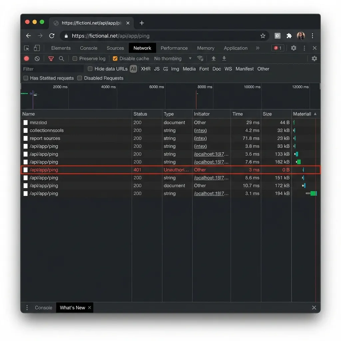The height and width of the screenshot is (341, 341).
Task: Select the inspect element picker icon
Action: (27, 48)
